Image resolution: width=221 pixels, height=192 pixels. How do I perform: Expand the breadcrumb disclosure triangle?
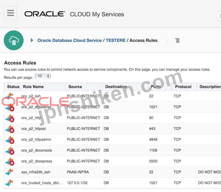(32, 40)
